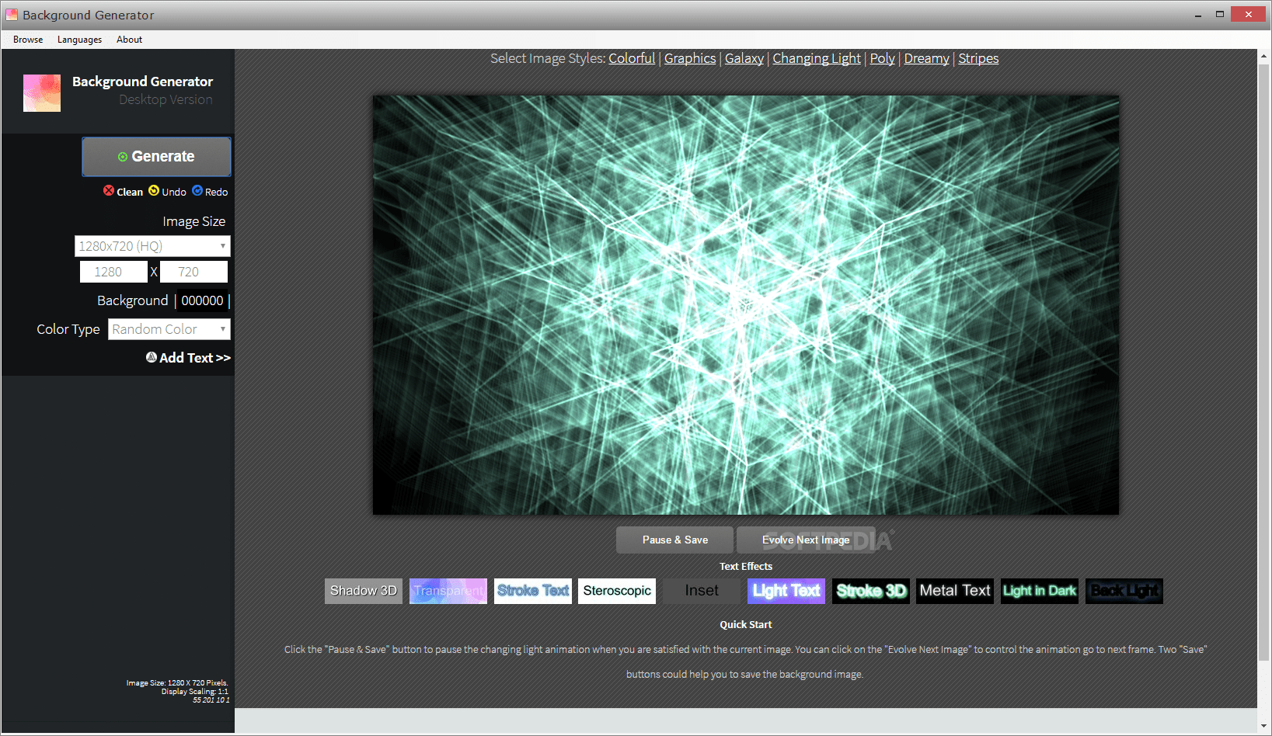
Task: Open the Languages menu
Action: click(79, 40)
